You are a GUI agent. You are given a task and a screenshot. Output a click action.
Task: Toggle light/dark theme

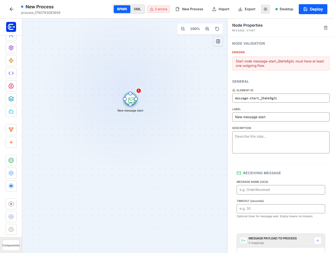265,9
